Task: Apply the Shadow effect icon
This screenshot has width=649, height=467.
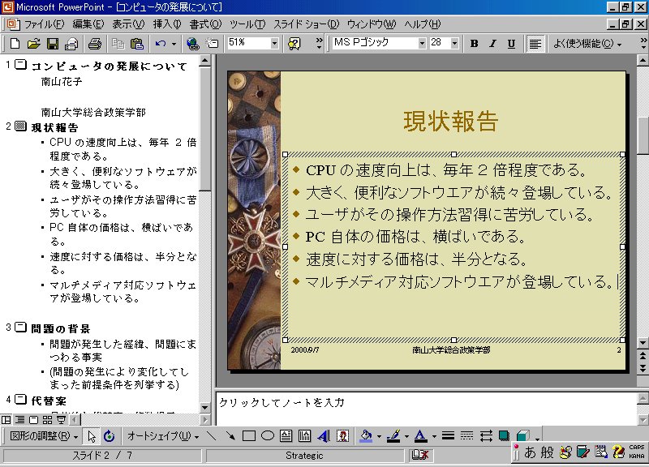Action: (504, 435)
